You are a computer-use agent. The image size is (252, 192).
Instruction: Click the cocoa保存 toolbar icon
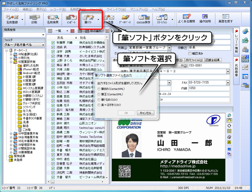tap(144, 19)
